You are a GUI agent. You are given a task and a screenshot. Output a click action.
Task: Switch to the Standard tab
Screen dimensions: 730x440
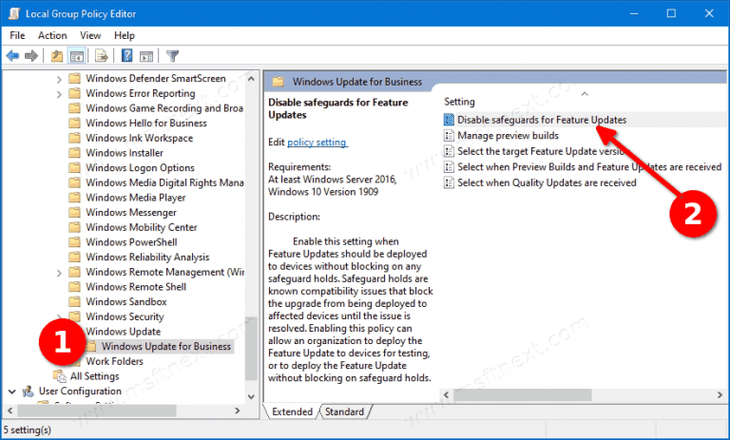pyautogui.click(x=344, y=411)
